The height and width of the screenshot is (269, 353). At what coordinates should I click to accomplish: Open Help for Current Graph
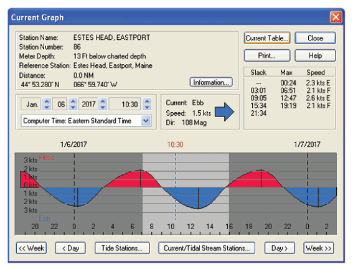coord(315,55)
